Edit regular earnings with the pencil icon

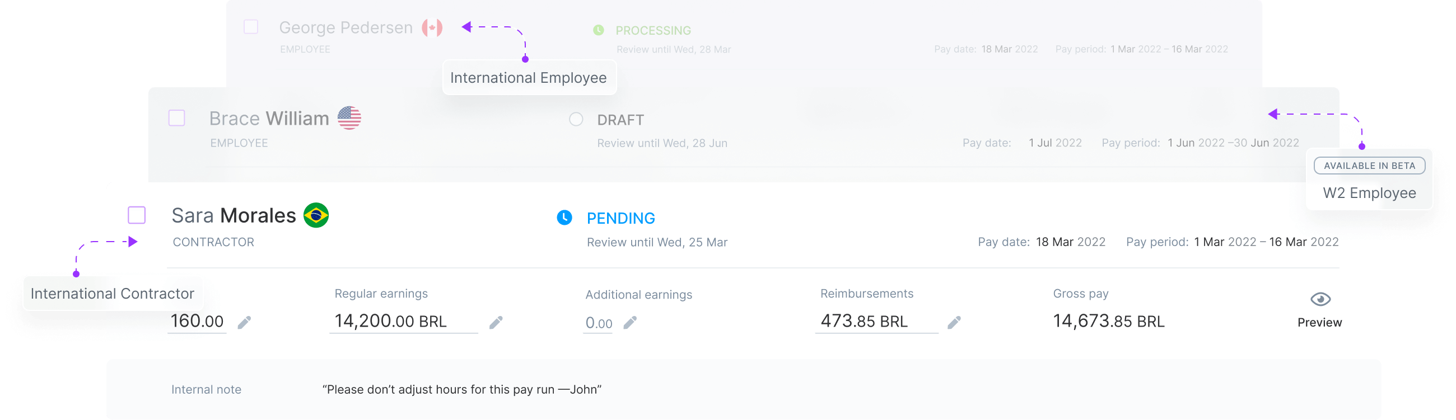coord(496,322)
